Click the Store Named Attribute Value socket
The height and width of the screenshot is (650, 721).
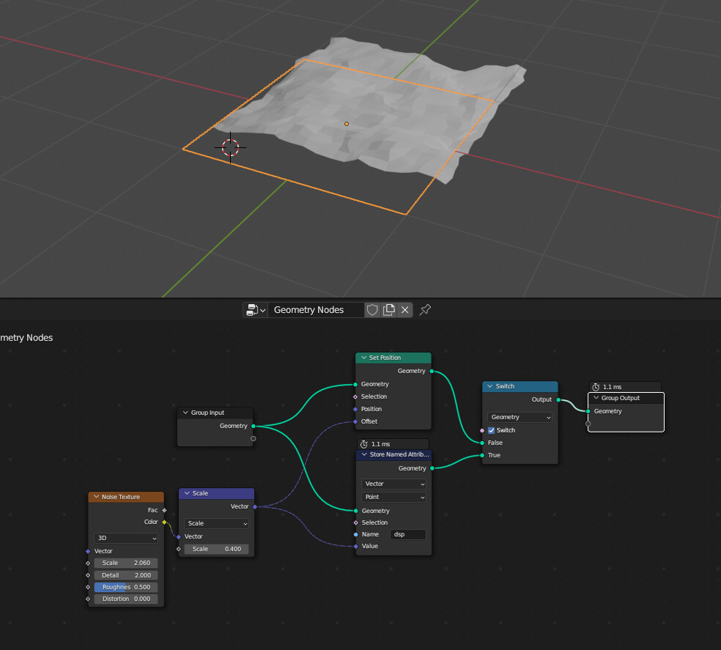coord(356,547)
